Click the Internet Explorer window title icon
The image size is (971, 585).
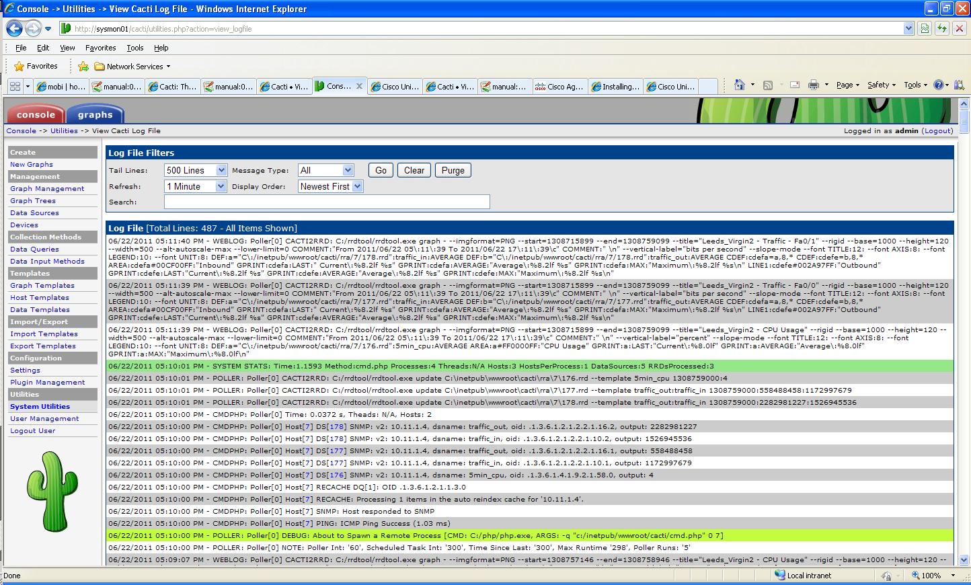click(9, 9)
